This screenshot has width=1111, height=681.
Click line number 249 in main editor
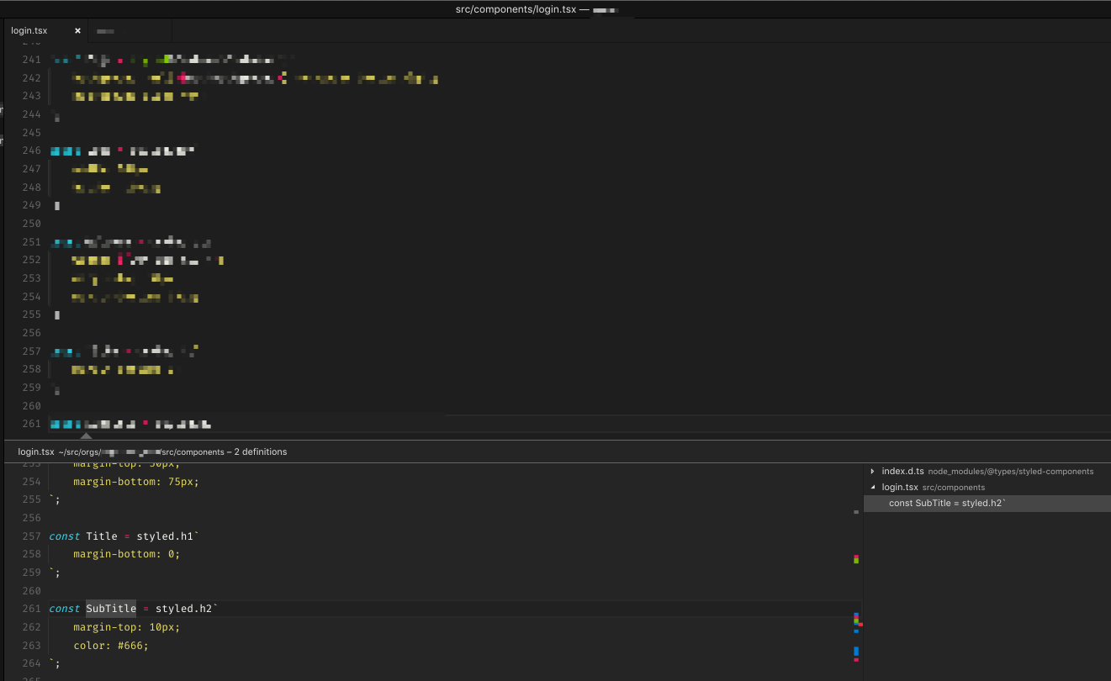[31, 205]
